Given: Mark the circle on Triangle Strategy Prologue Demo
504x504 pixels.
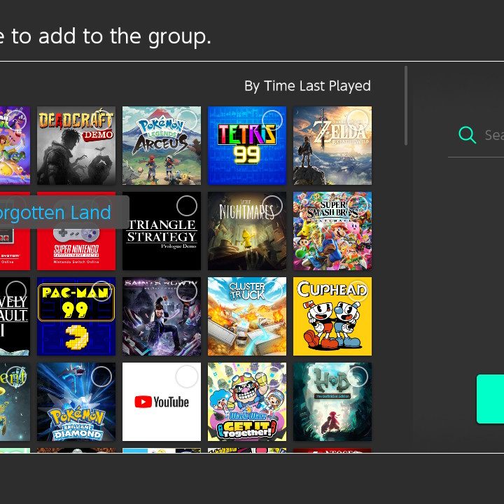Looking at the screenshot, I should (187, 206).
